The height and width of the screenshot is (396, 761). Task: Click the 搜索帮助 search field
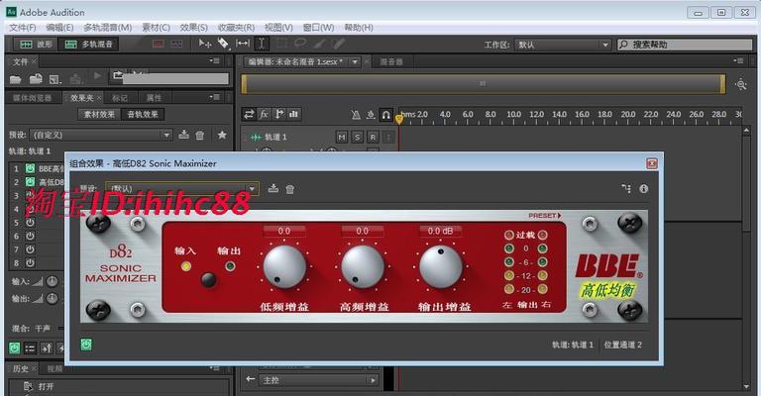tap(685, 45)
